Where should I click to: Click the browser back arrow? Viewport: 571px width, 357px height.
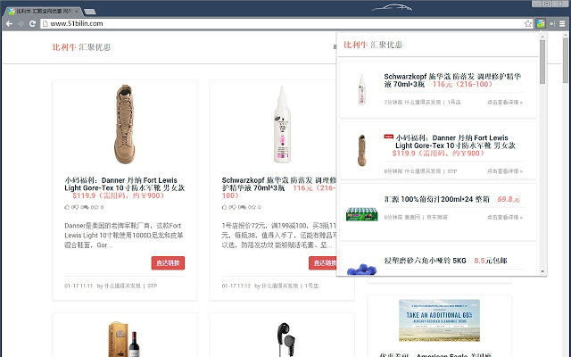coord(9,24)
